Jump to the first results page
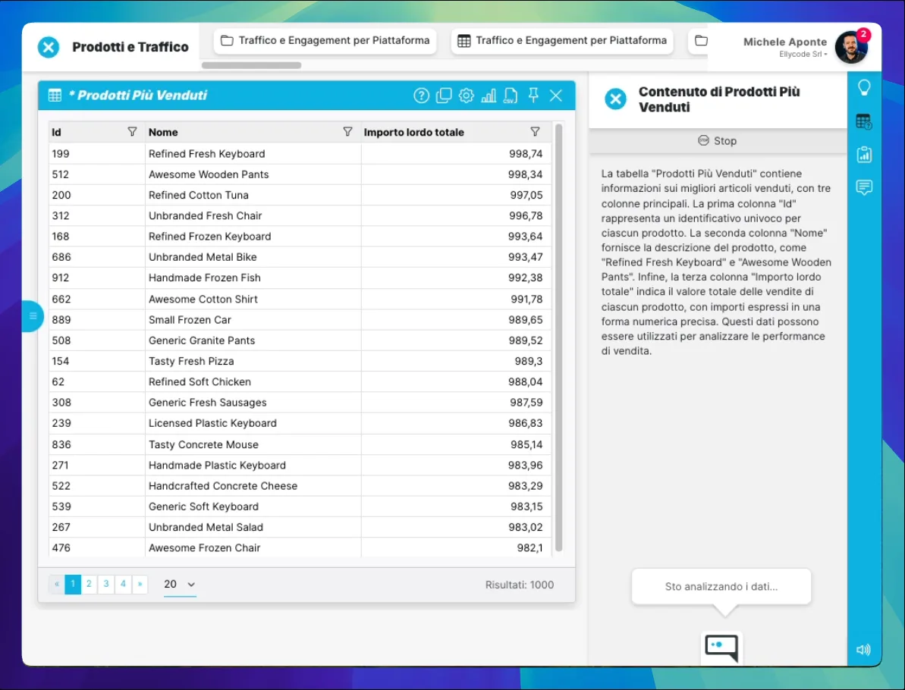Viewport: 905px width, 690px height. (57, 584)
